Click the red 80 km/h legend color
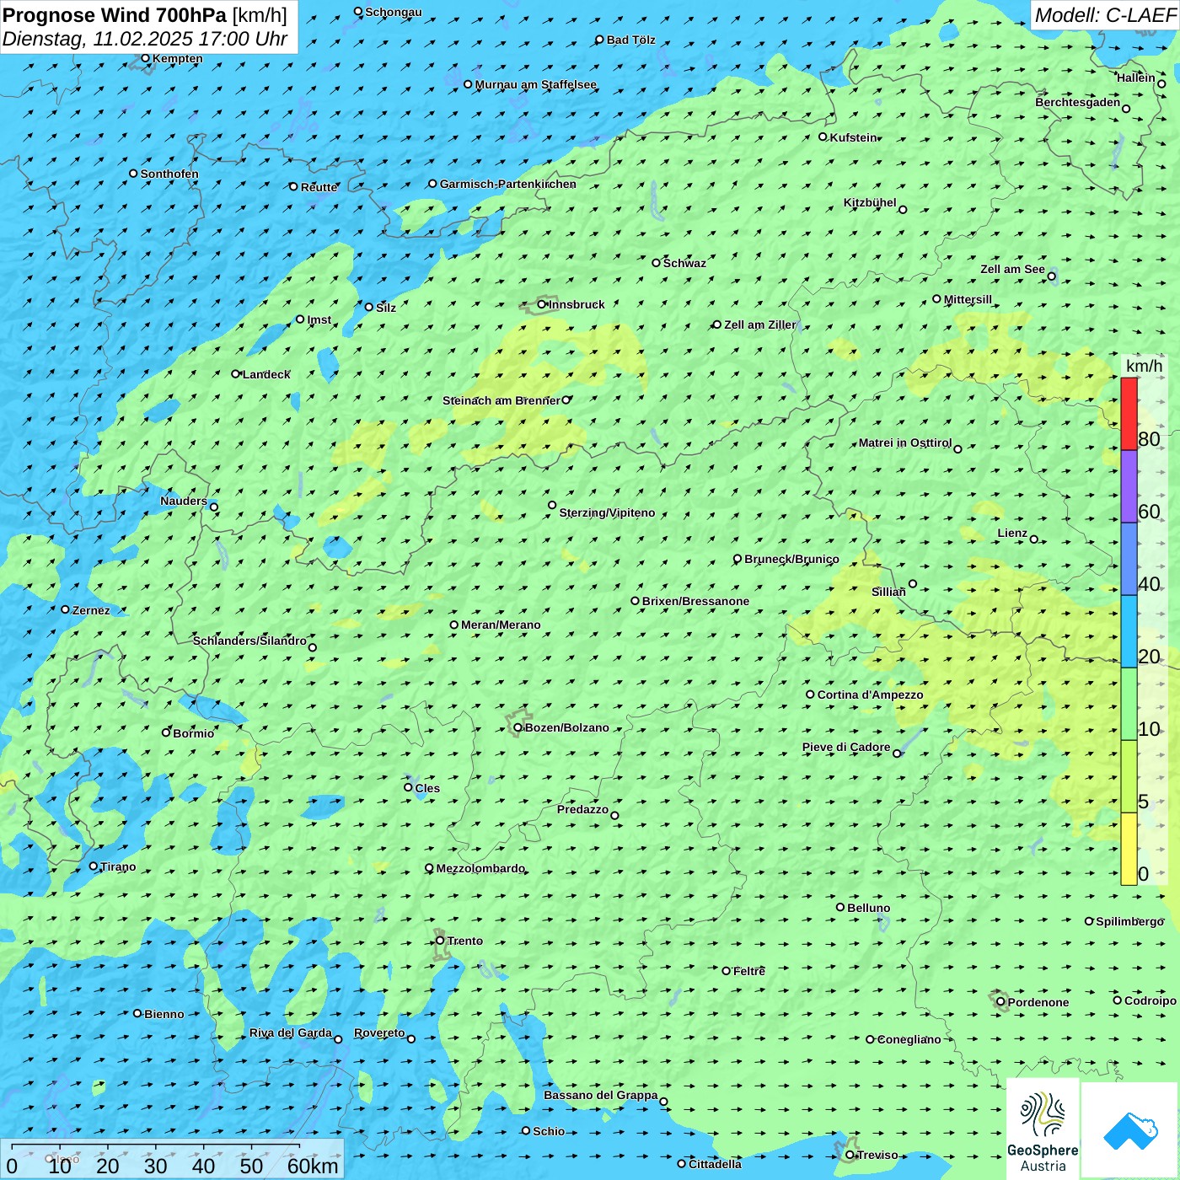The height and width of the screenshot is (1180, 1180). click(1129, 414)
